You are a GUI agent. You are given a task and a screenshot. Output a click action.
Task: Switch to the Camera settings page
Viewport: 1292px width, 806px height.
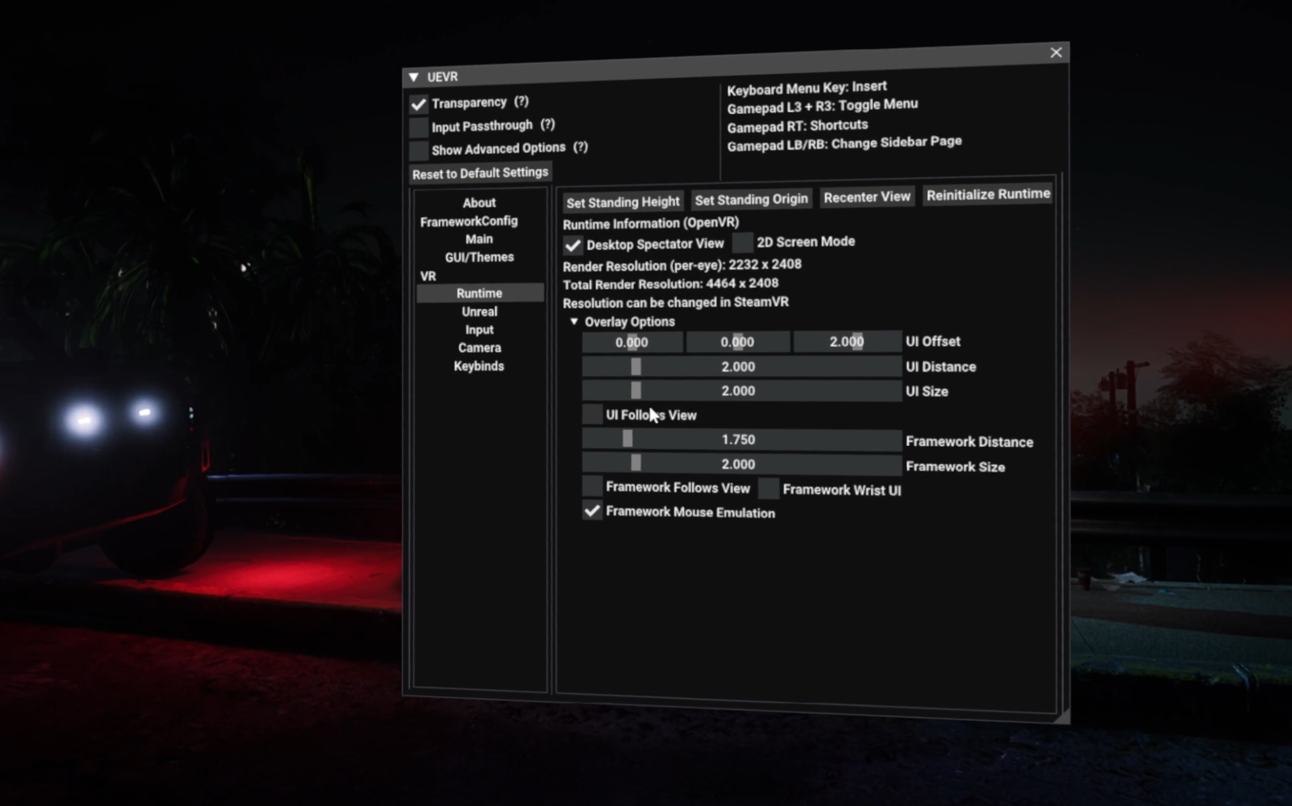coord(479,347)
